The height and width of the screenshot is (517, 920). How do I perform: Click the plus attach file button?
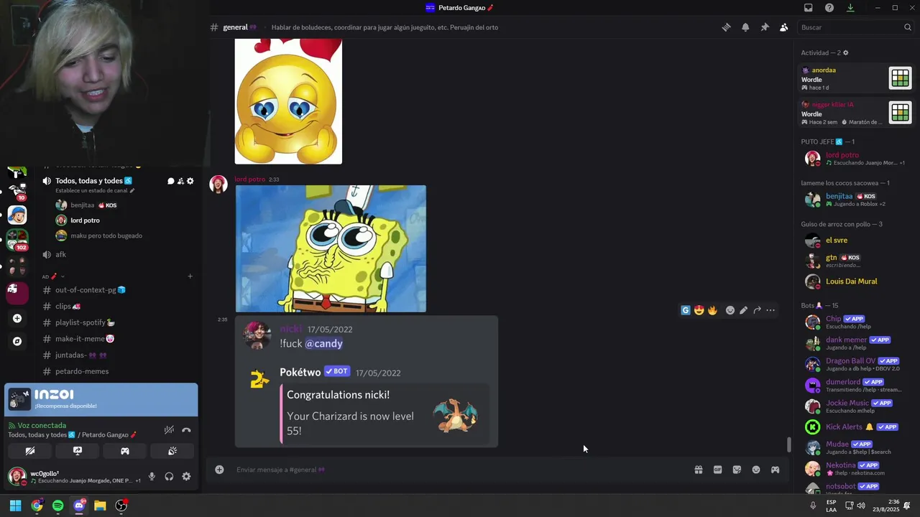pos(219,470)
